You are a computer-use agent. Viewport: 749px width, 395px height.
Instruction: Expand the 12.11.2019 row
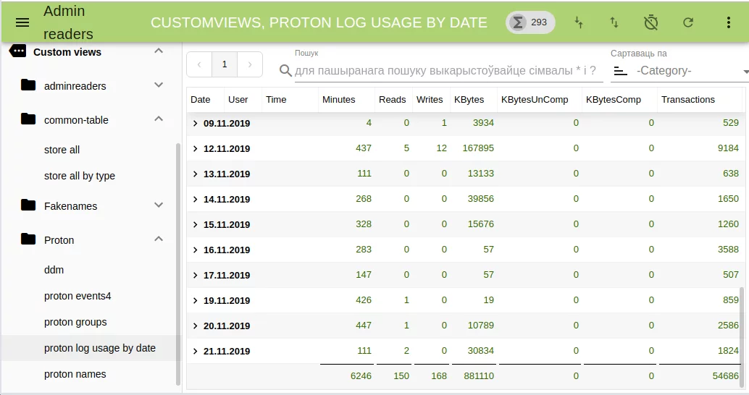pyautogui.click(x=195, y=148)
